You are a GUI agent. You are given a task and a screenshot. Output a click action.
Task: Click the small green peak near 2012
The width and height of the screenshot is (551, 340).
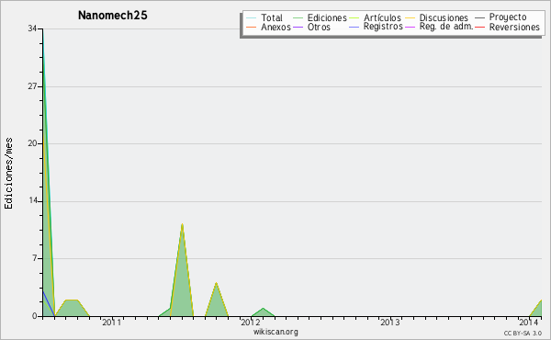[x=264, y=309]
